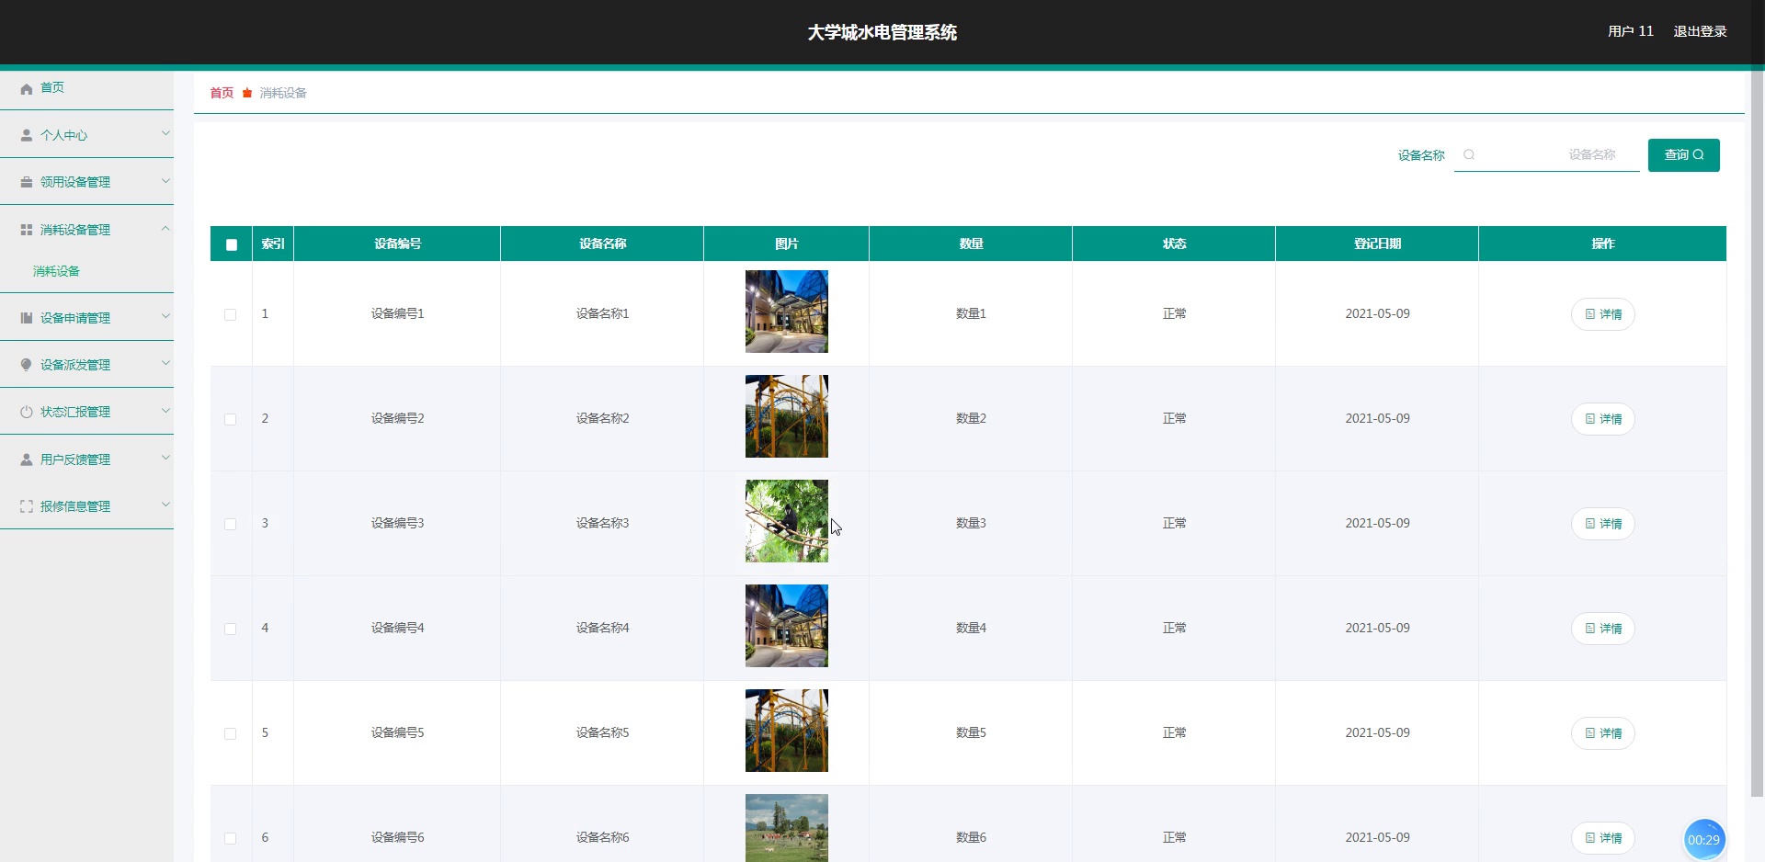The height and width of the screenshot is (862, 1765).
Task: Open the thumbnail image for 设备名称2
Action: pyautogui.click(x=787, y=416)
